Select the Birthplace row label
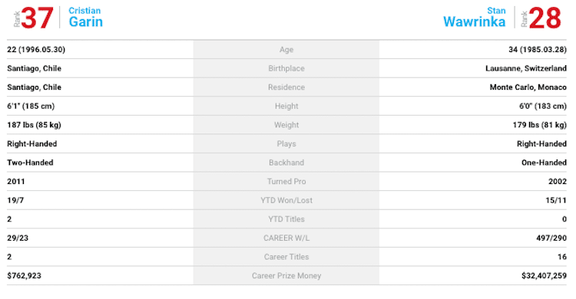Screen dimensions: 576x299 [286, 68]
